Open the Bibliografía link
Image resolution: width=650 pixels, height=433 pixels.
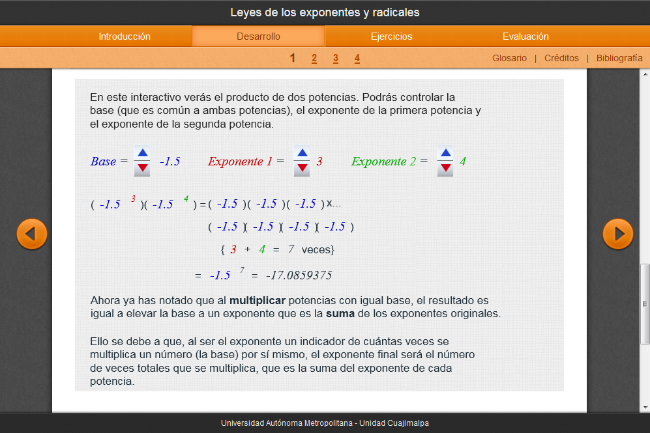[619, 58]
